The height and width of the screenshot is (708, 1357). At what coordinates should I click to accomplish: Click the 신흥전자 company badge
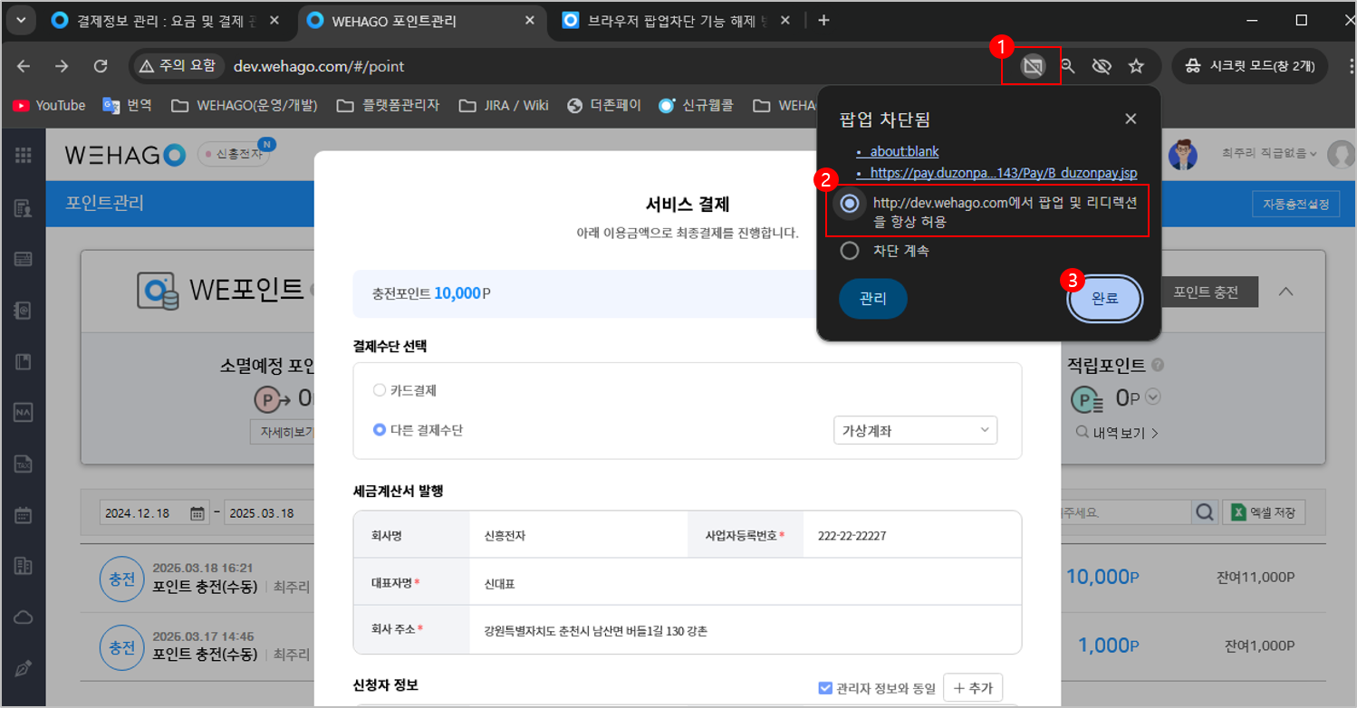[x=233, y=154]
